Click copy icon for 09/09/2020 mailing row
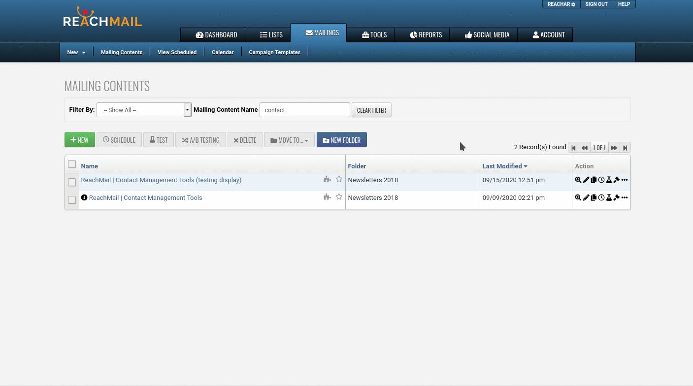Image resolution: width=693 pixels, height=386 pixels. tap(594, 198)
